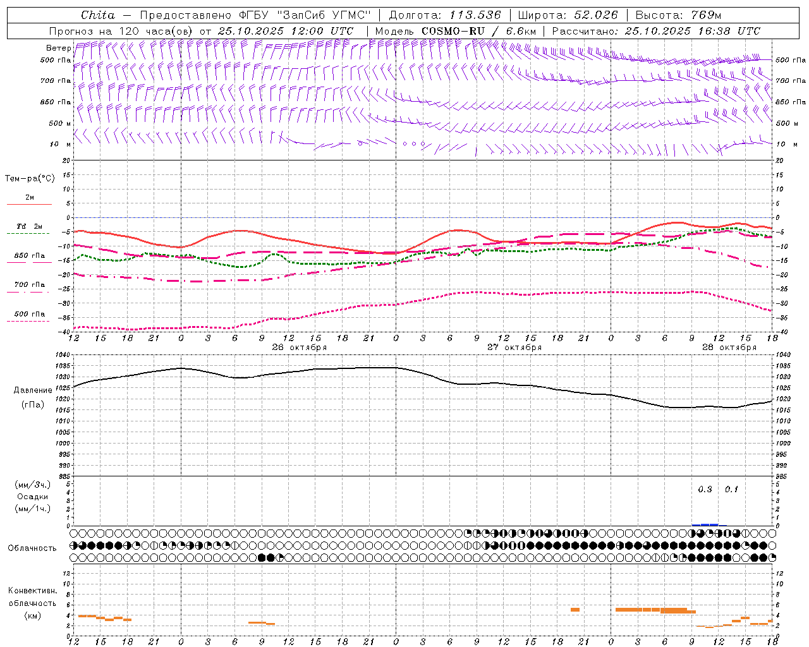Click the "Прогноз на 120 часа(ов)" forecast header
809x647 pixels.
pos(121,31)
